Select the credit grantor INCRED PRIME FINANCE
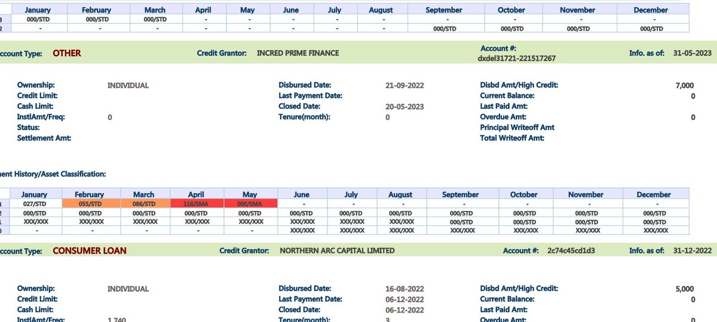Screen dimensions: 717x322 (x=298, y=53)
